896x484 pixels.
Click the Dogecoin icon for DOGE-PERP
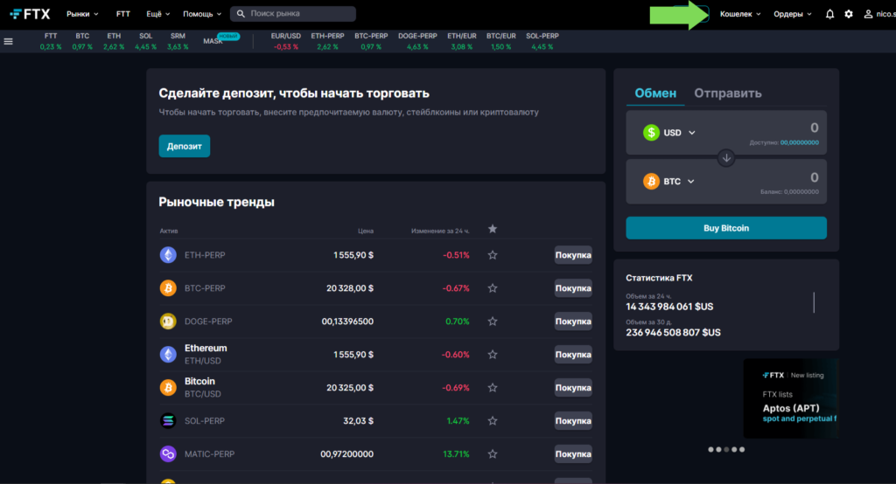168,322
